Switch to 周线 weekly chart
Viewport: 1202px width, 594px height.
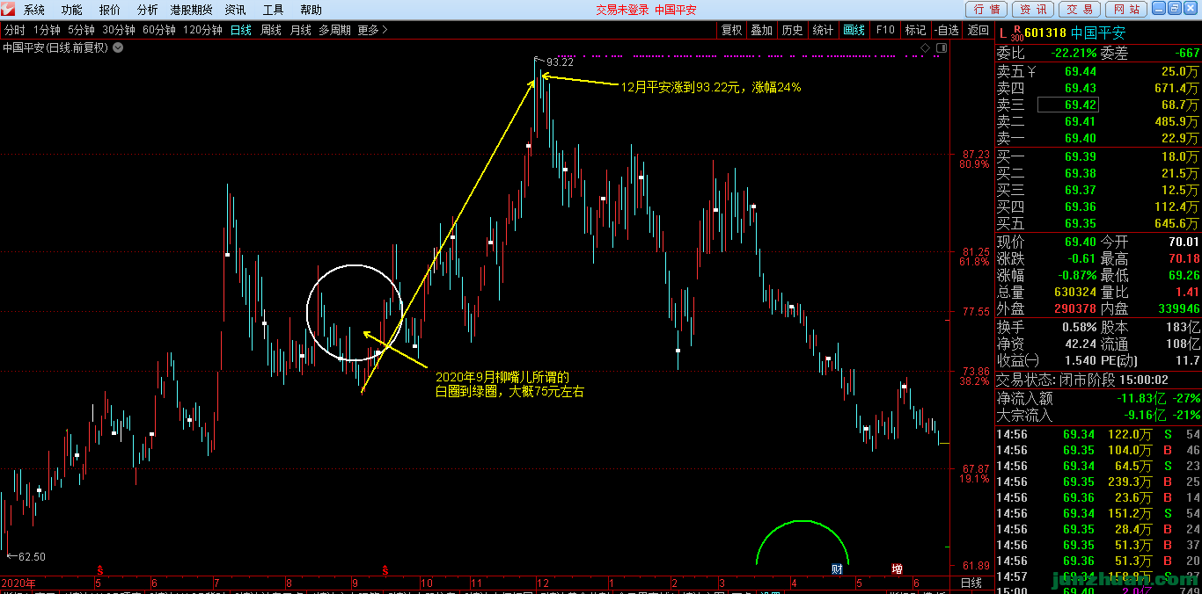tap(271, 30)
